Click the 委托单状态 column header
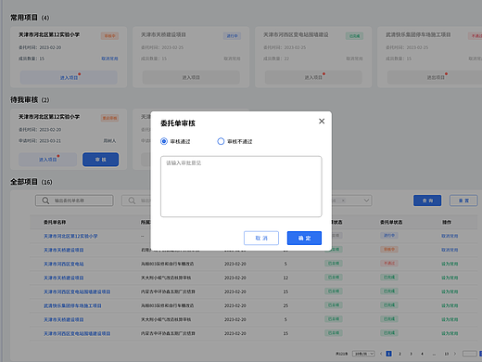 (391, 222)
